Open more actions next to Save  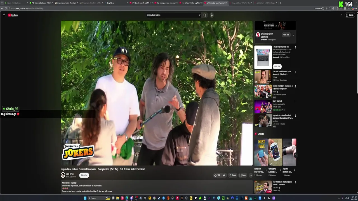251,175
